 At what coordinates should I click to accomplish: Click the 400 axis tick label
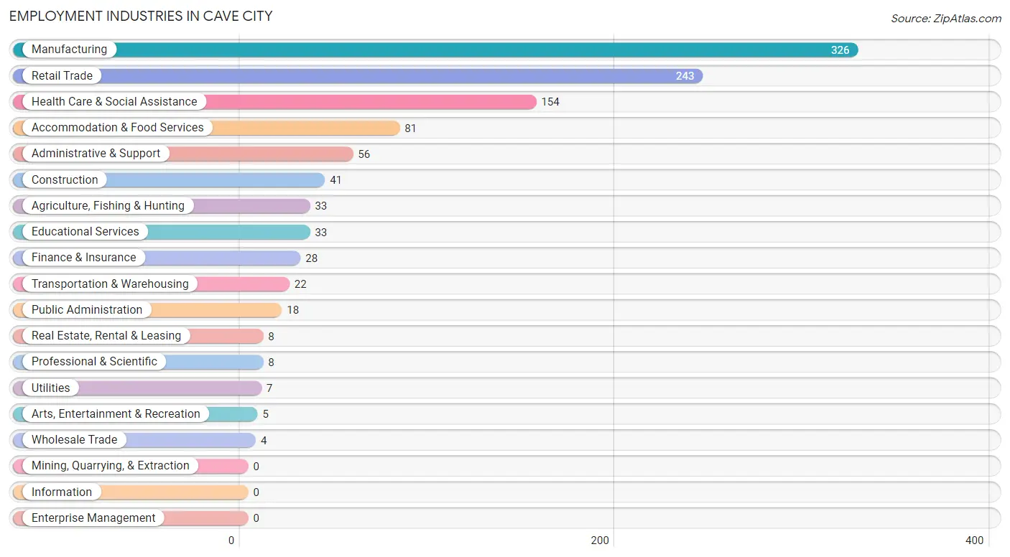point(974,540)
